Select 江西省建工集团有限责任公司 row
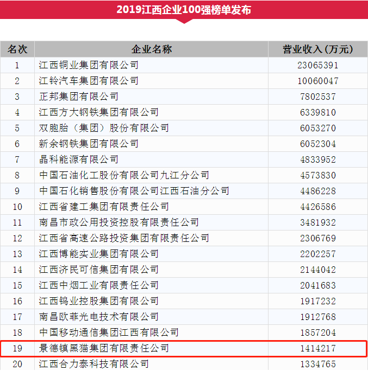This screenshot has width=368, height=371. pos(104,207)
